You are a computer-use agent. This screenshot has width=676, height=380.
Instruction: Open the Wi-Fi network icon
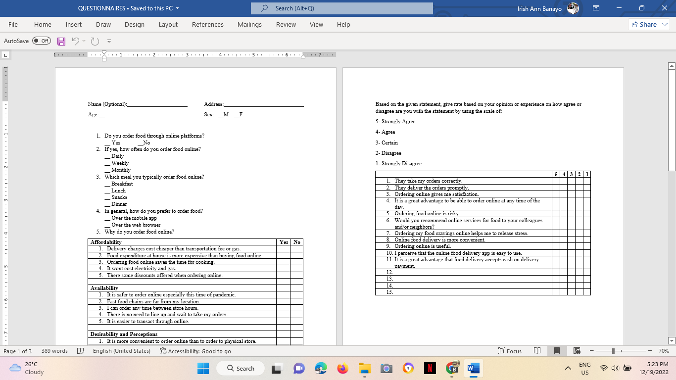pos(603,368)
